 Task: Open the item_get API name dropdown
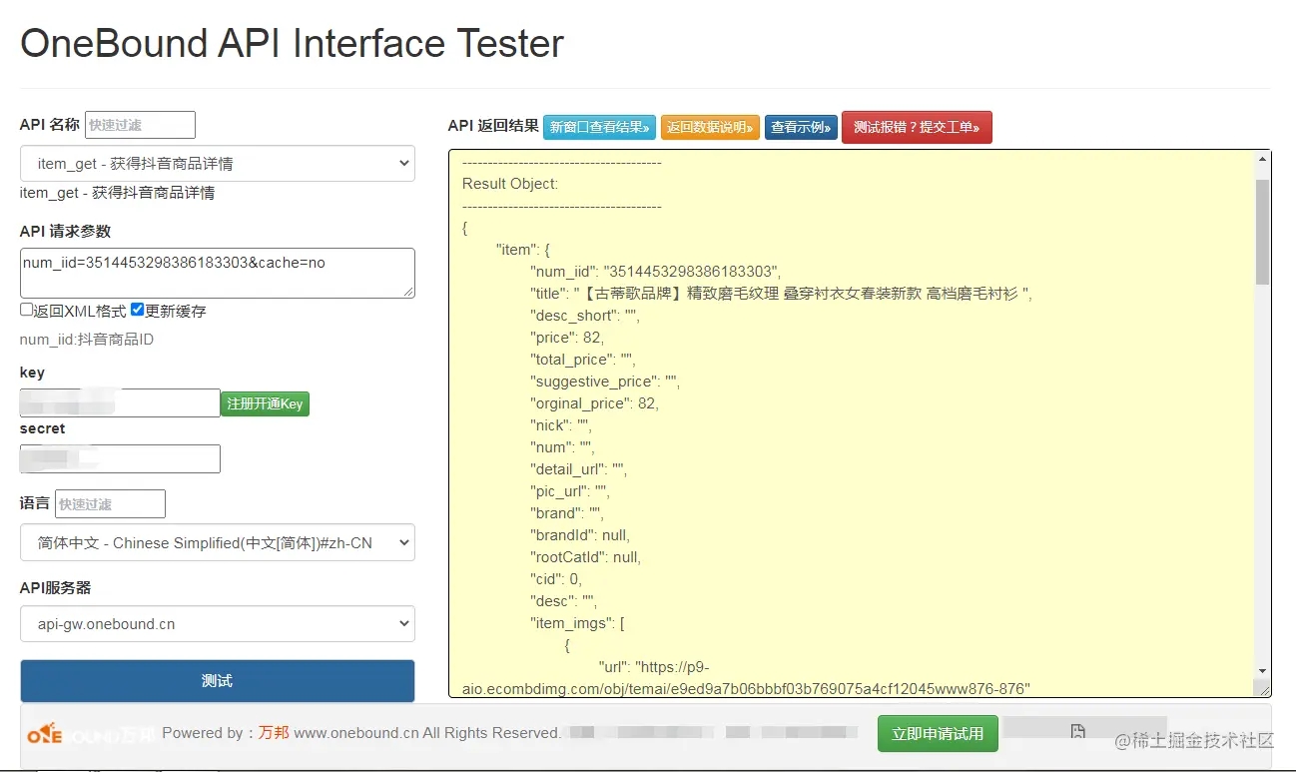217,164
